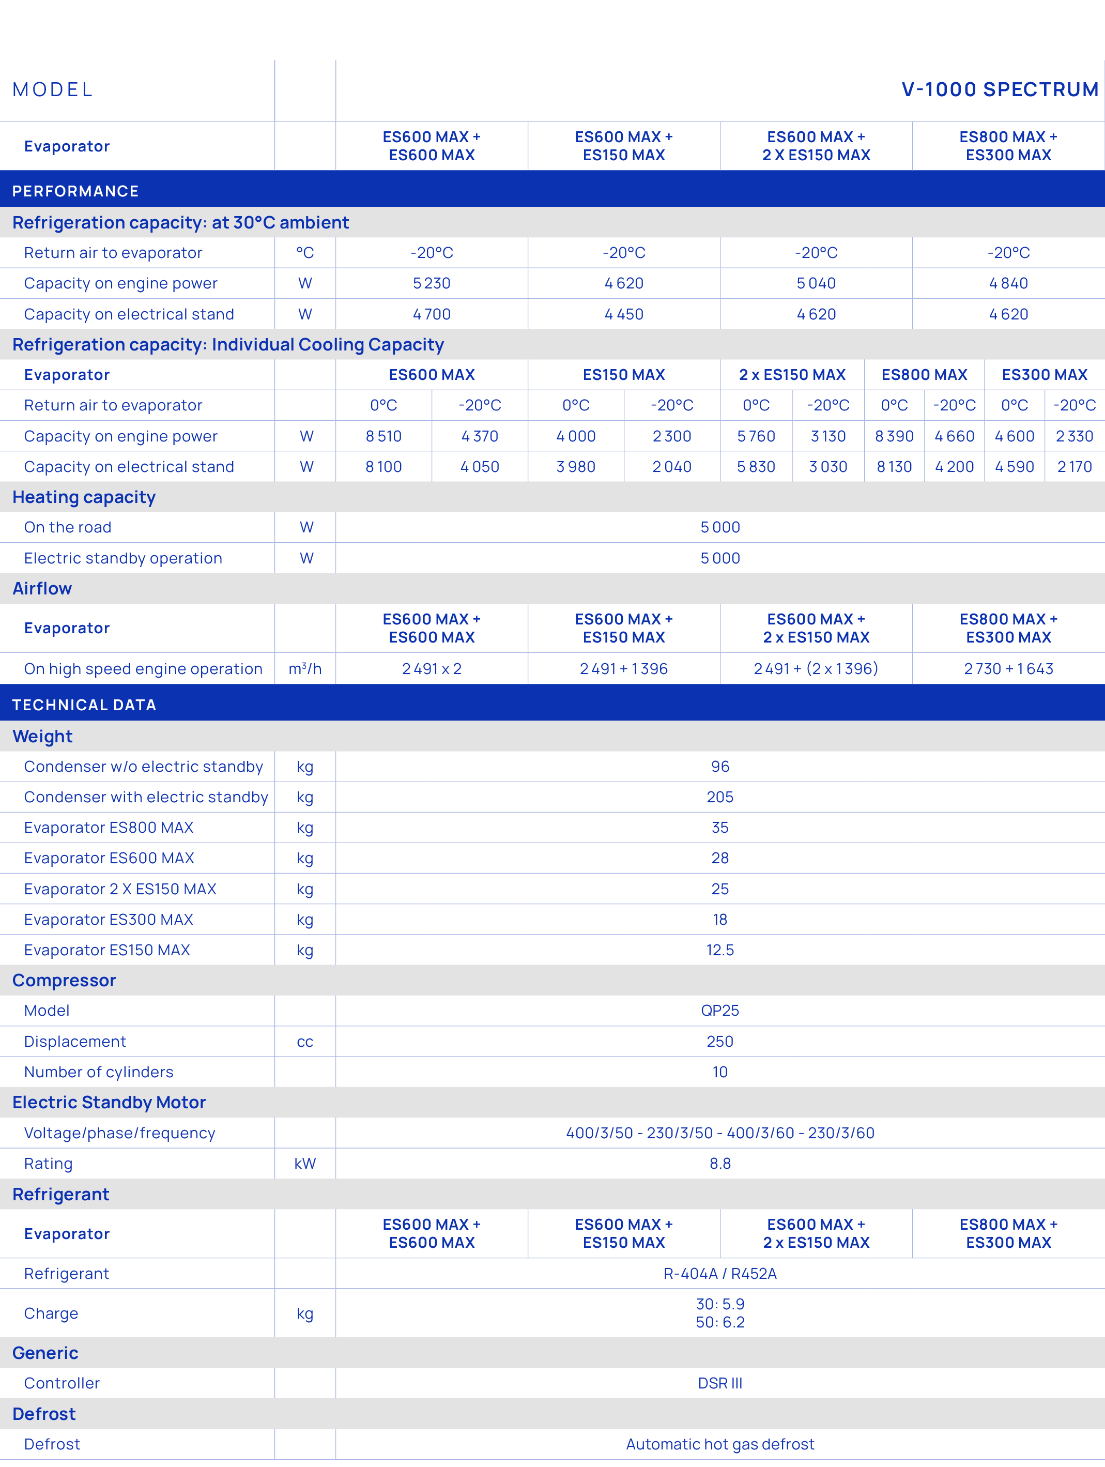Click the value 8 390 engine power cell
Viewport: 1105px width, 1467px height.
point(895,436)
